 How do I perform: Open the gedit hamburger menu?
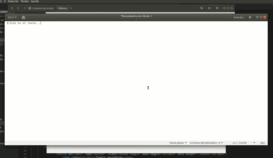coord(250,17)
